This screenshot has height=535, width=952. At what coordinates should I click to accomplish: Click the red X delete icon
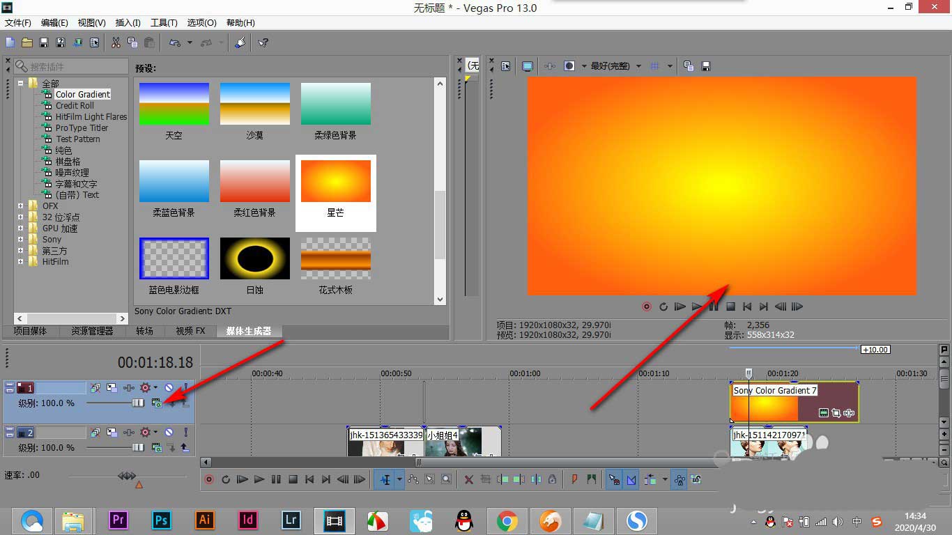click(x=468, y=479)
